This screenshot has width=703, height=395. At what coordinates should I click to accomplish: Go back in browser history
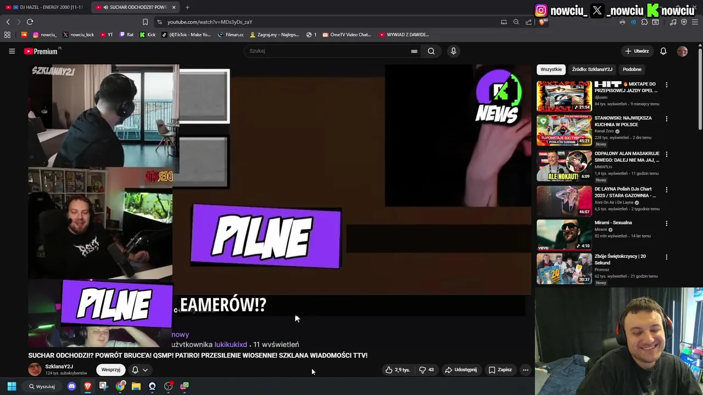point(8,22)
